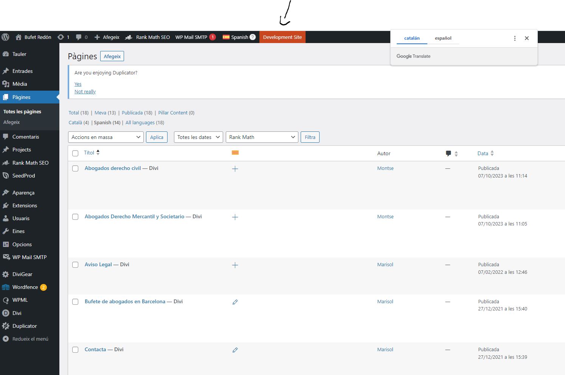Image resolution: width=565 pixels, height=375 pixels.
Task: Click the Filtra button
Action: tap(310, 137)
